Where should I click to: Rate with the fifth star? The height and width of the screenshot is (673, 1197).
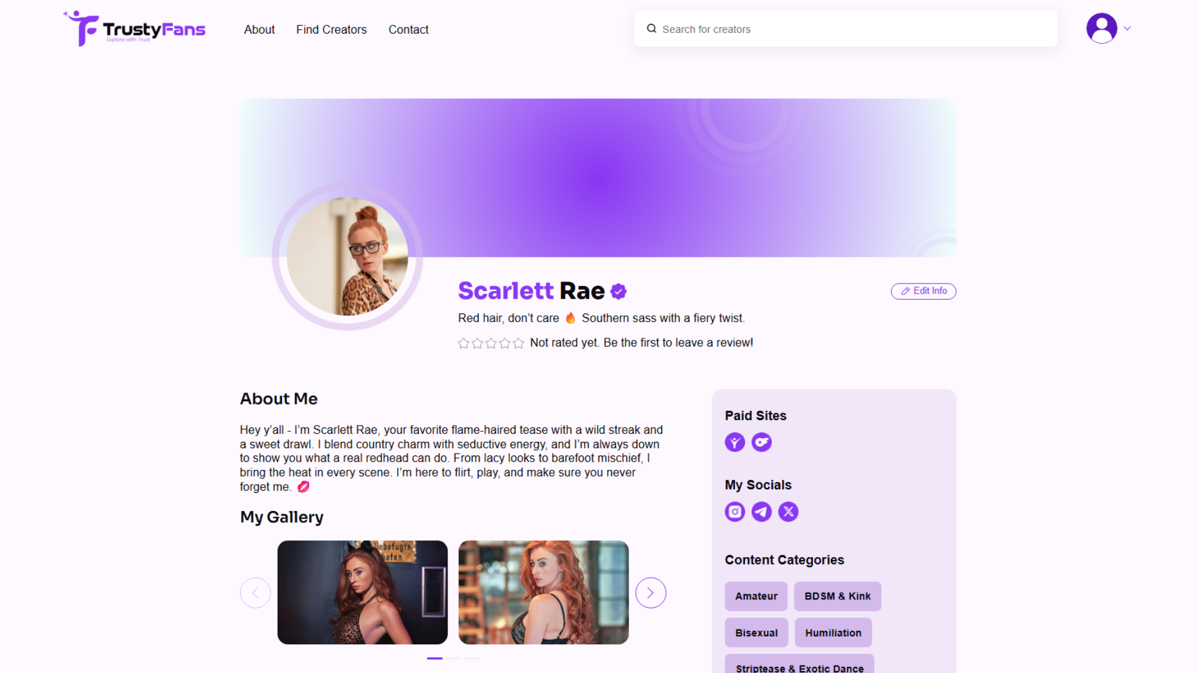[518, 343]
